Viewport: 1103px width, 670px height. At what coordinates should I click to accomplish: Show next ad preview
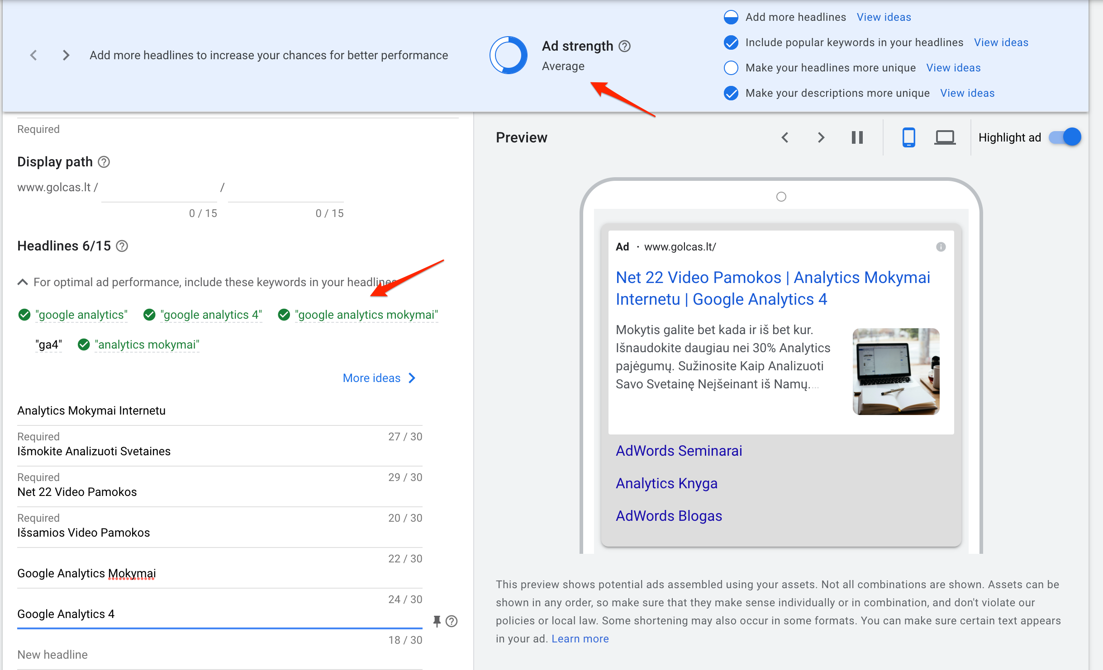[x=821, y=137]
